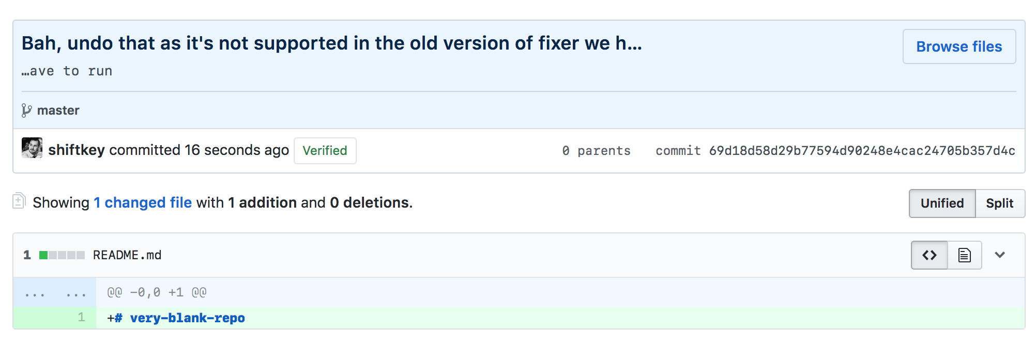
Task: Toggle the source code view button
Action: [x=929, y=255]
